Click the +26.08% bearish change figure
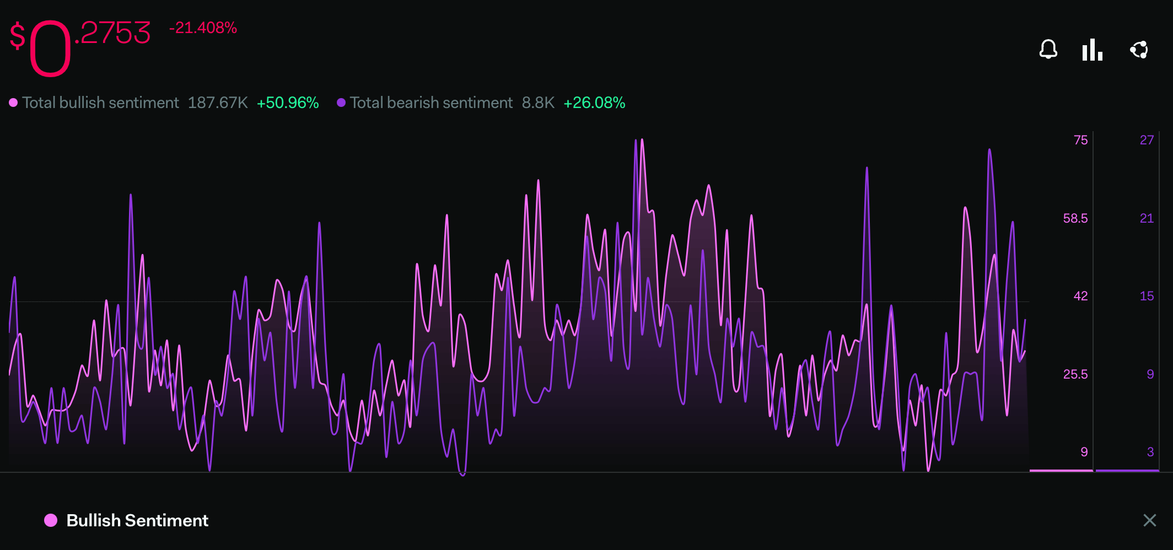Viewport: 1173px width, 550px height. [x=594, y=103]
